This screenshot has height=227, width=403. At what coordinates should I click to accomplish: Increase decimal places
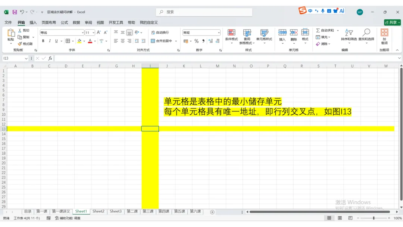(211, 41)
